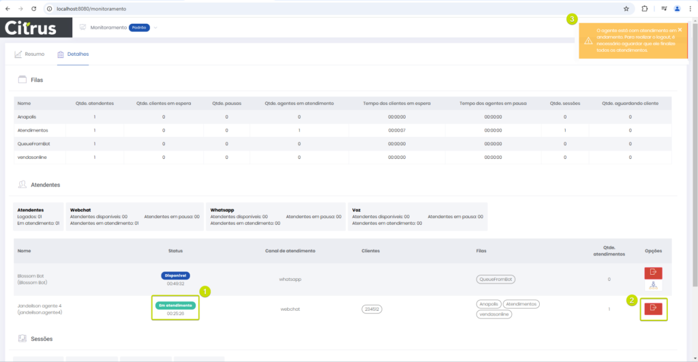Image resolution: width=698 pixels, height=362 pixels.
Task: Click logout button for Blossom Bot
Action: [653, 273]
